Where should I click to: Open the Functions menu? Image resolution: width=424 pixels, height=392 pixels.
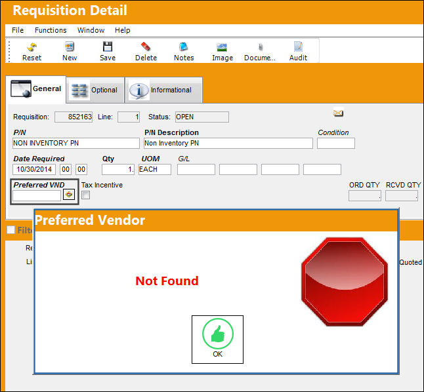pyautogui.click(x=51, y=30)
